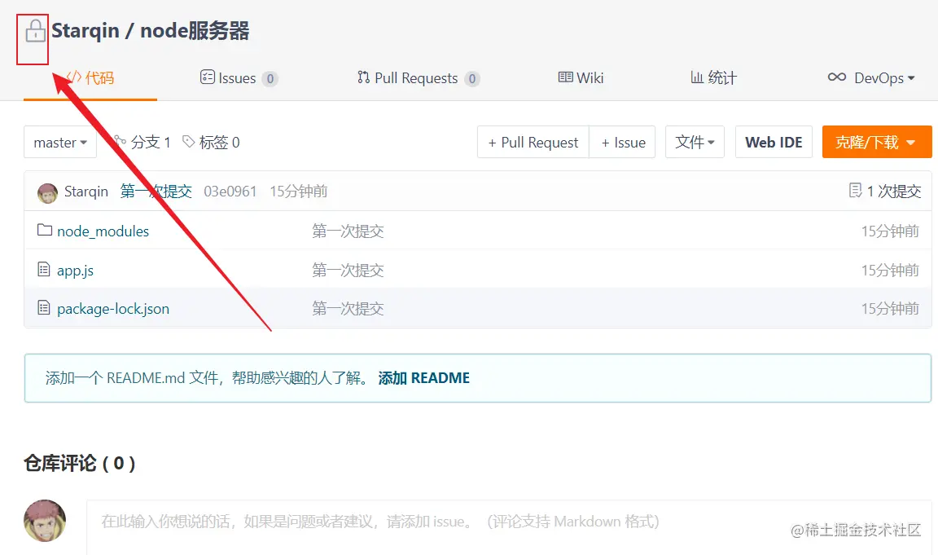
Task: Switch to the 统计 tab
Action: pyautogui.click(x=712, y=77)
